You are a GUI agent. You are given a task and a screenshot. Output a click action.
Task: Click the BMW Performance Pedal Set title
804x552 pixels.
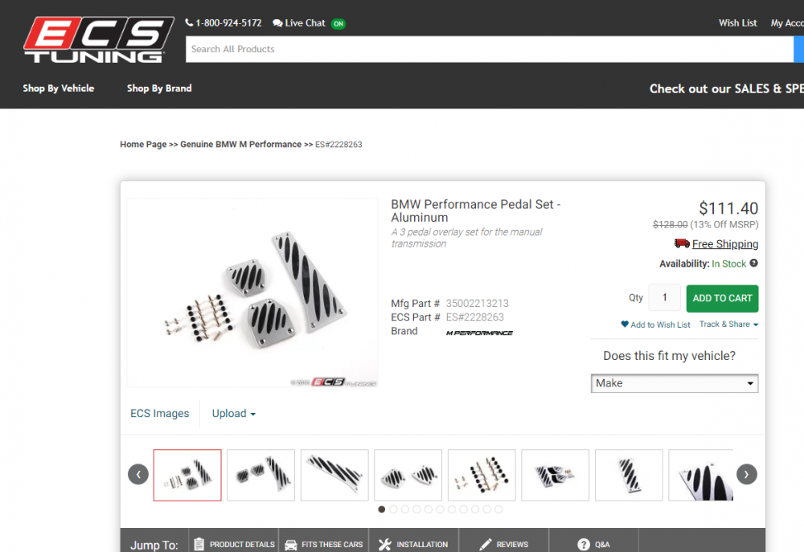click(x=476, y=211)
